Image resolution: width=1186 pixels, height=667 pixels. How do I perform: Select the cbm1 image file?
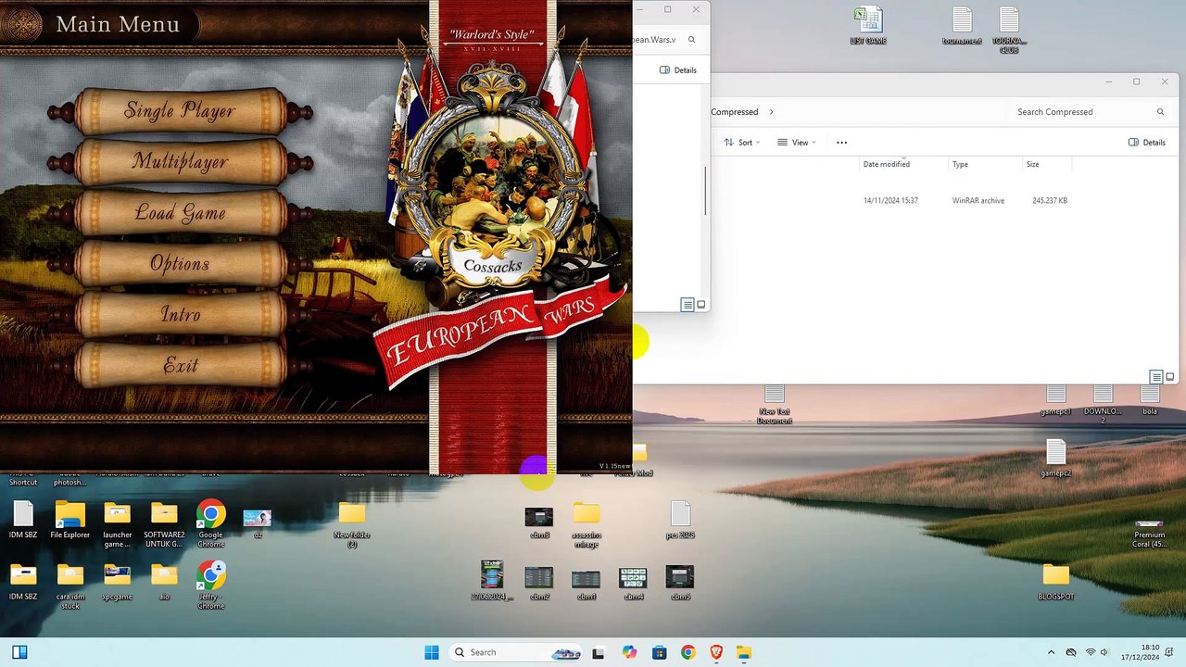click(586, 584)
